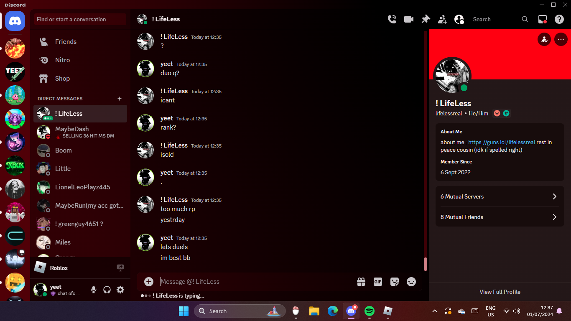Open DM with Boom

[80, 150]
